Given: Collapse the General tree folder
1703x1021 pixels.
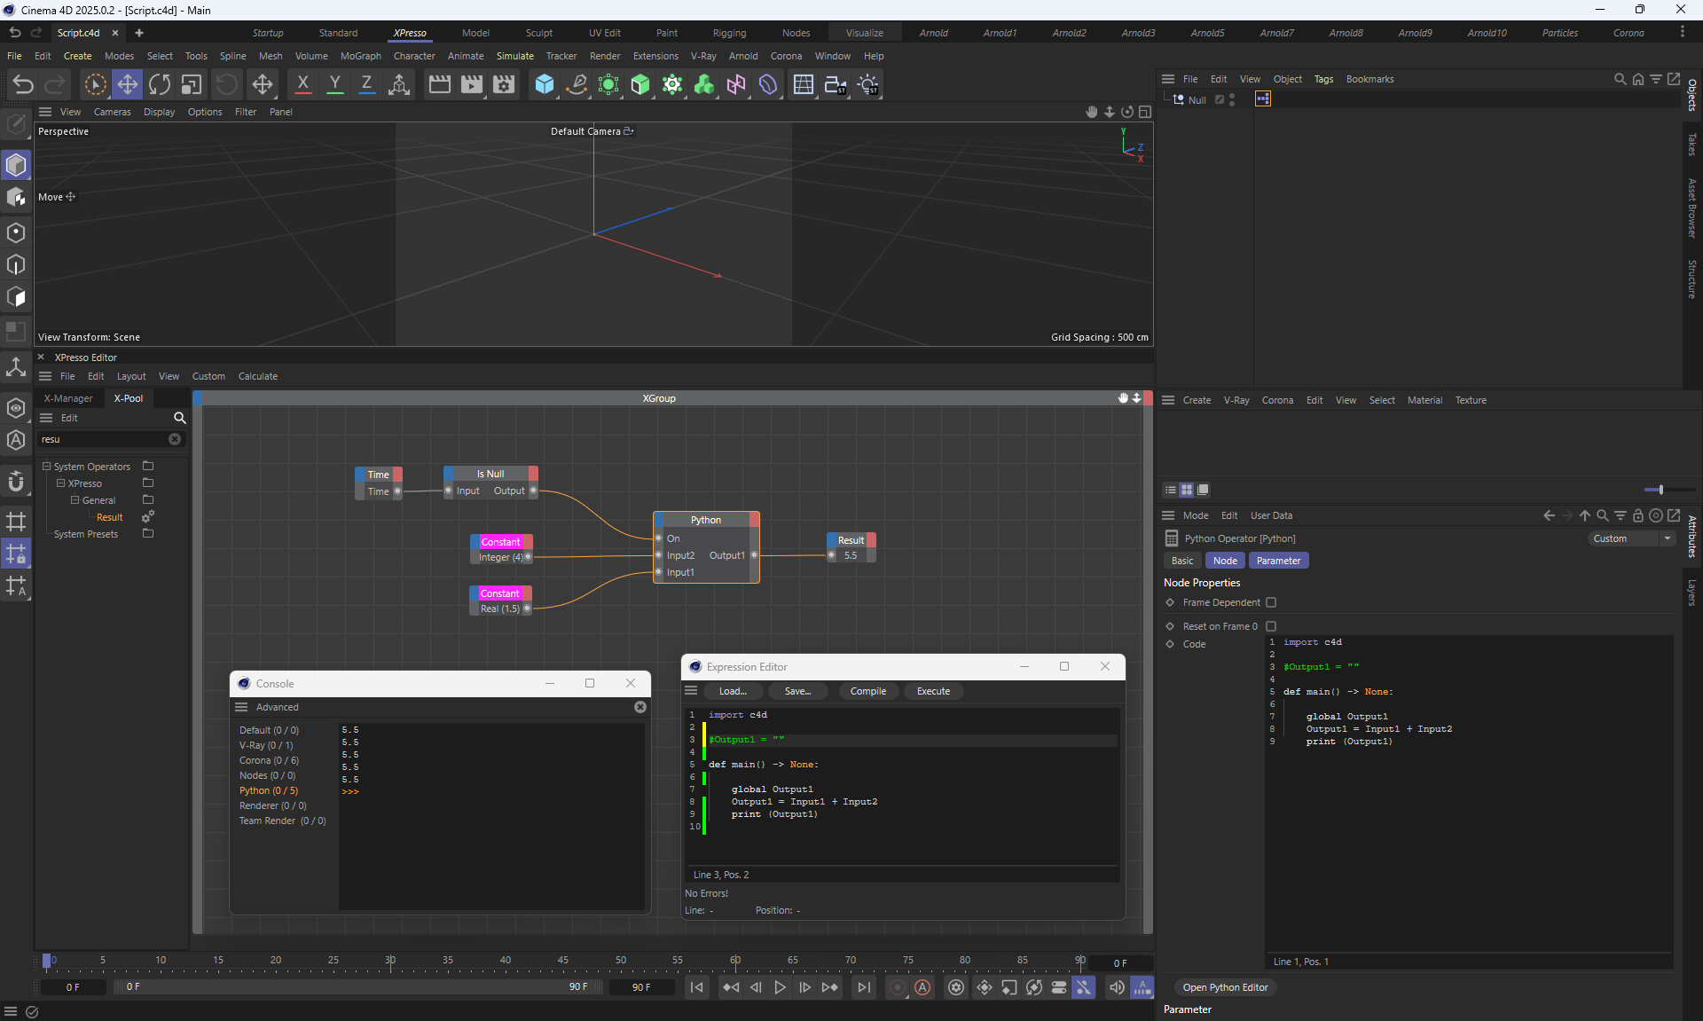Looking at the screenshot, I should click(x=75, y=500).
